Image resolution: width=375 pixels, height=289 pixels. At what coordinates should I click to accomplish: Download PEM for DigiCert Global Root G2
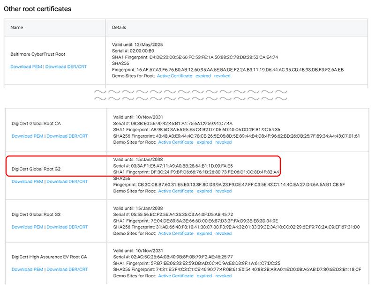[28, 181]
